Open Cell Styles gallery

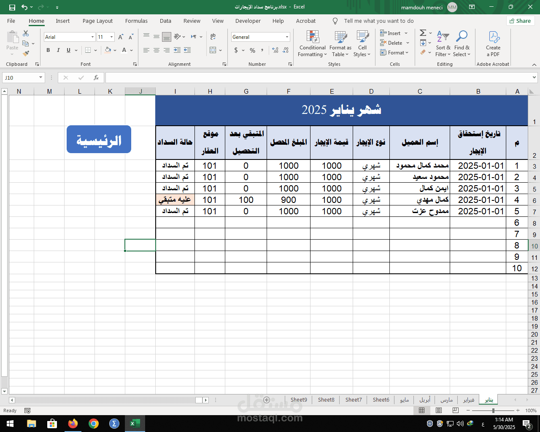[x=362, y=43]
